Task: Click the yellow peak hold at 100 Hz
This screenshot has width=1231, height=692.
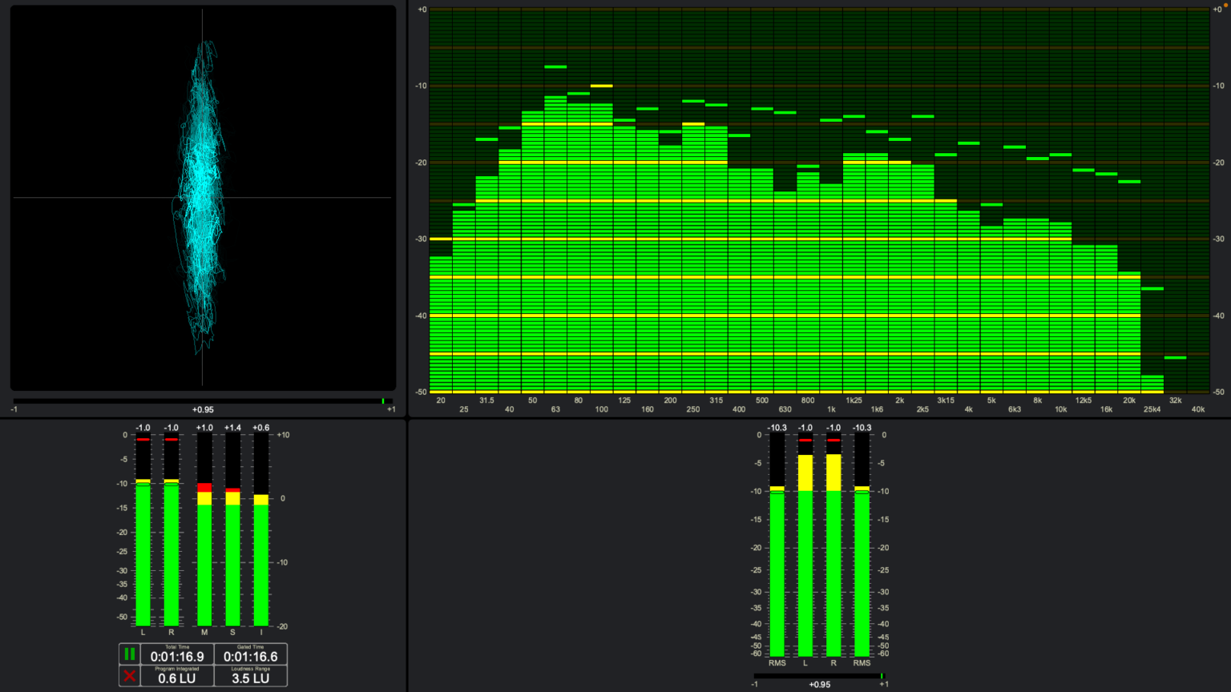Action: click(x=601, y=86)
